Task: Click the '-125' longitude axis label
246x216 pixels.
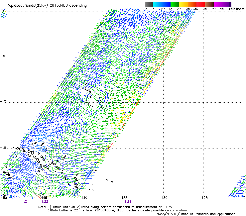Action: (203, 198)
